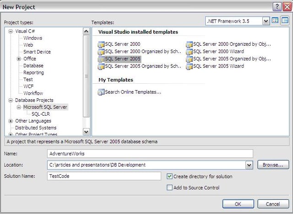Select Test project type
The width and height of the screenshot is (293, 214).
pyautogui.click(x=28, y=80)
